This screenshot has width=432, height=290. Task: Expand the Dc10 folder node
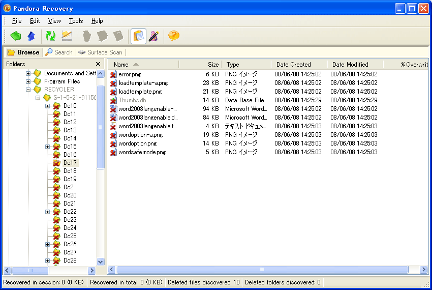pyautogui.click(x=47, y=106)
